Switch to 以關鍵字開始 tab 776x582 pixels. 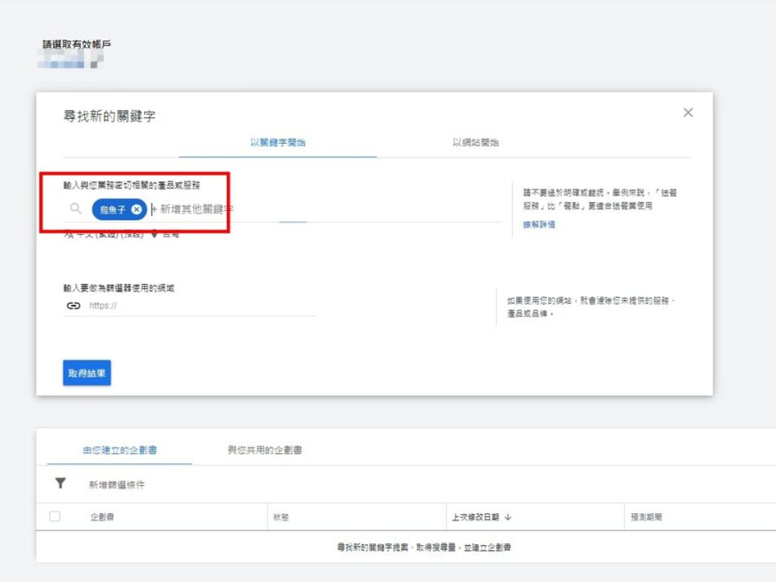point(278,143)
